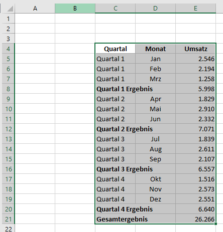Image resolution: width=223 pixels, height=232 pixels.
Task: Select the Mrz month cell
Action: click(155, 79)
